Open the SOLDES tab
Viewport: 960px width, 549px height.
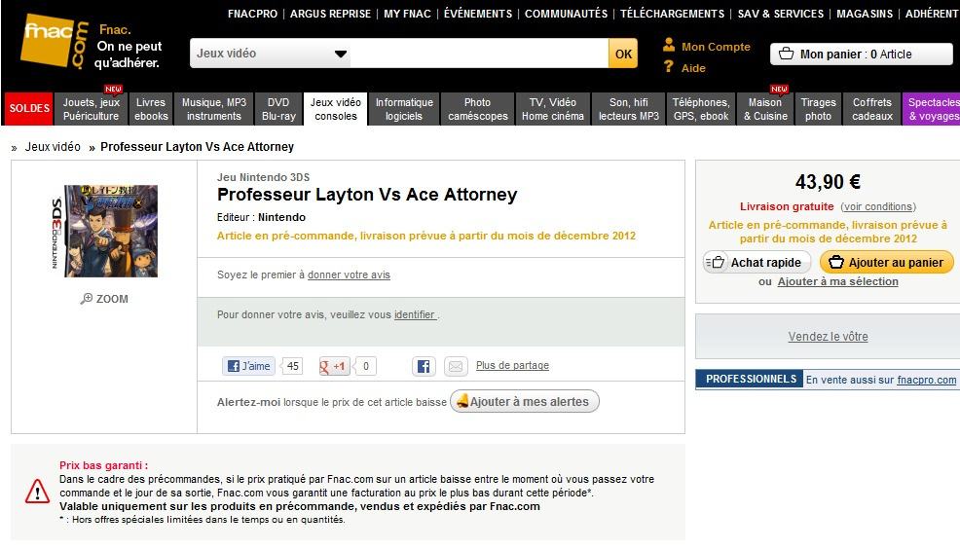29,108
